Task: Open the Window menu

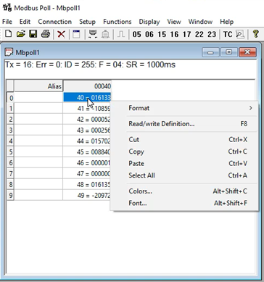Action: pos(200,22)
